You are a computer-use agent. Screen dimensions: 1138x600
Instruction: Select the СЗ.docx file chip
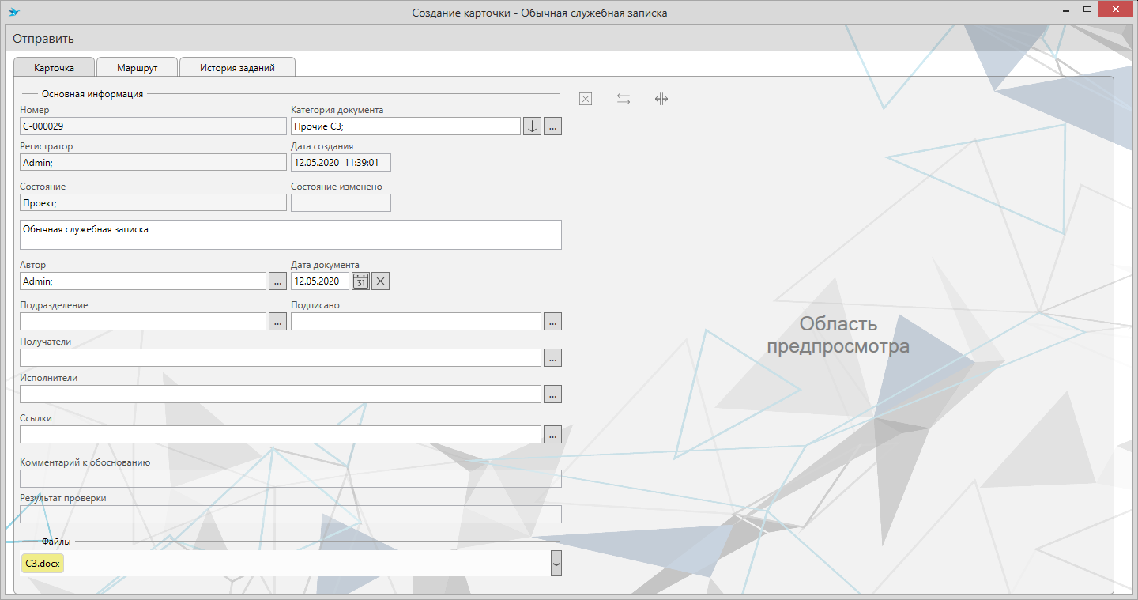coord(43,564)
